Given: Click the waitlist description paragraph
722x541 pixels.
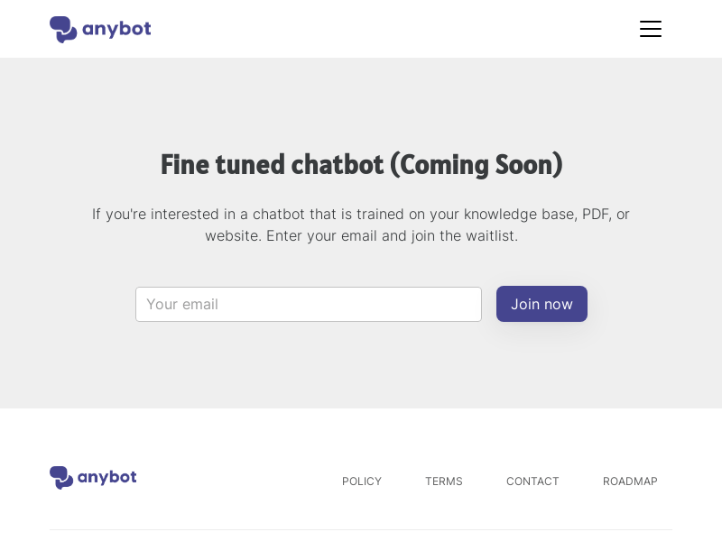Looking at the screenshot, I should [x=361, y=225].
